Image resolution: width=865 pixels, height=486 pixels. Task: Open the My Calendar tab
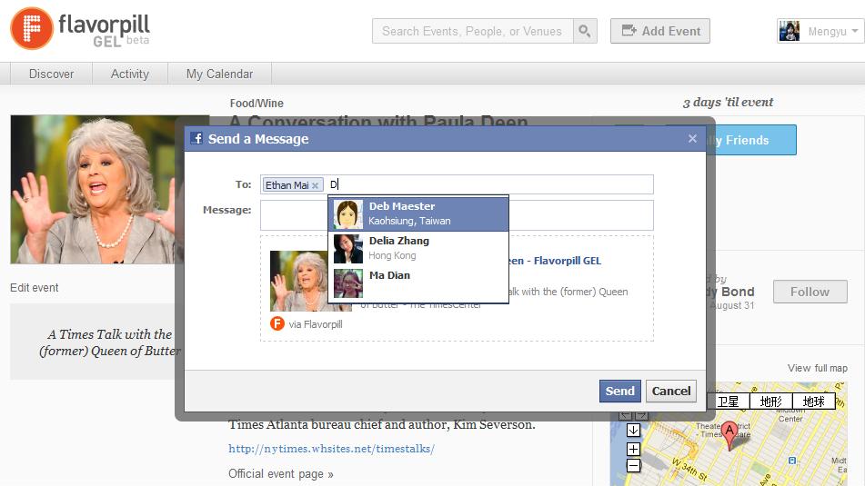click(x=219, y=74)
